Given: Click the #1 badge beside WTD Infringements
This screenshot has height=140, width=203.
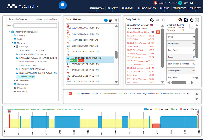Looking at the screenshot, I should [70, 93].
